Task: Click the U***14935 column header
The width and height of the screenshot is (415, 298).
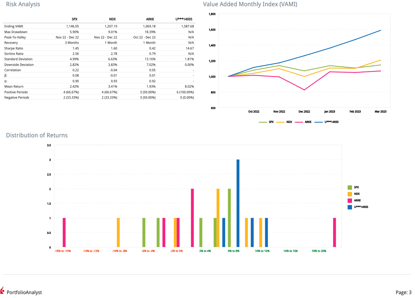Action: tap(184, 19)
